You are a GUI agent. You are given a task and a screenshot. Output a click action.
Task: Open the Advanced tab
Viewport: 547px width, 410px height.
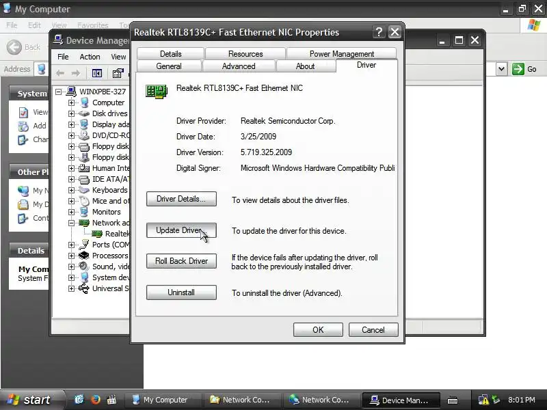click(239, 66)
